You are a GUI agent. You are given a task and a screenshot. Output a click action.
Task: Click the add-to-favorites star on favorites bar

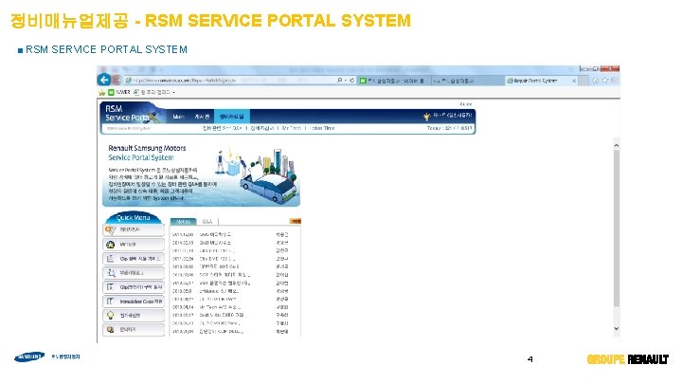coord(101,92)
